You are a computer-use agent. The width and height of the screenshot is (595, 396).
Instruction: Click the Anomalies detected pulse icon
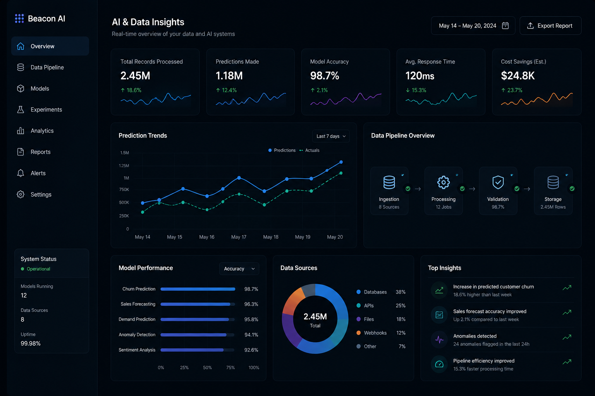pyautogui.click(x=439, y=340)
